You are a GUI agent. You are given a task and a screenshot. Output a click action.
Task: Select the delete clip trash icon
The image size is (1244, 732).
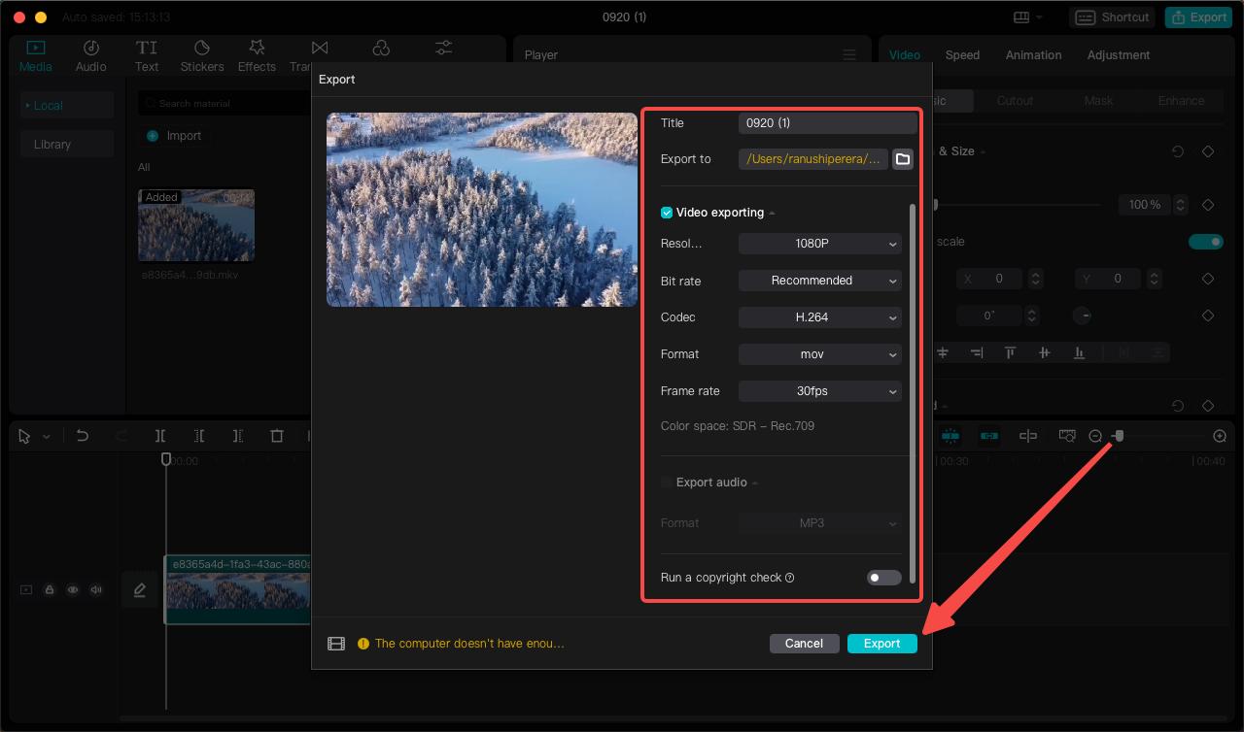pyautogui.click(x=277, y=436)
